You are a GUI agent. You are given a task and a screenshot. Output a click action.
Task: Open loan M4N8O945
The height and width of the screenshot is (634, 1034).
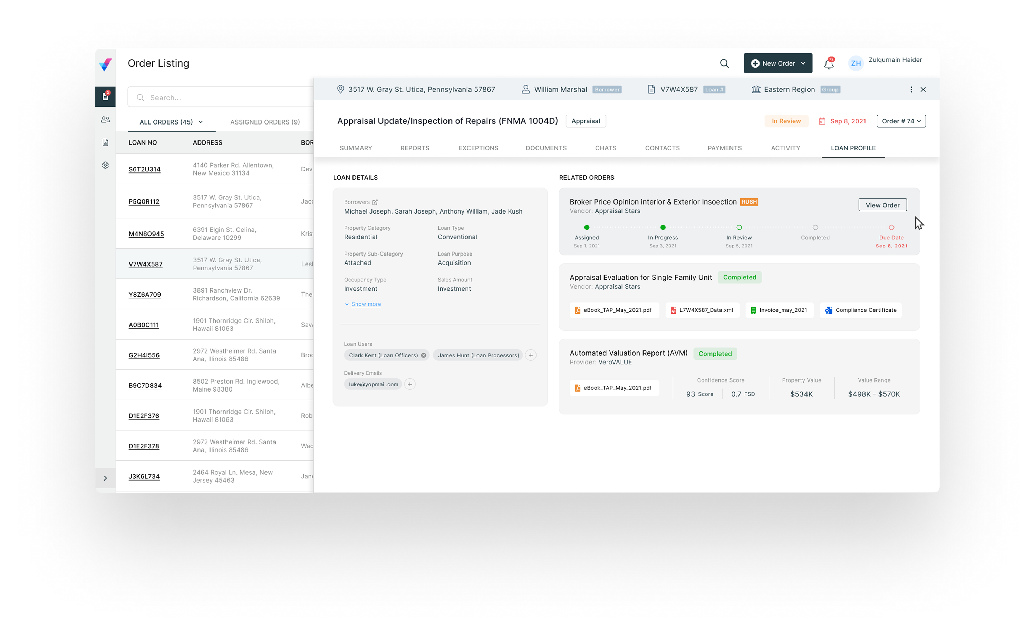(146, 234)
